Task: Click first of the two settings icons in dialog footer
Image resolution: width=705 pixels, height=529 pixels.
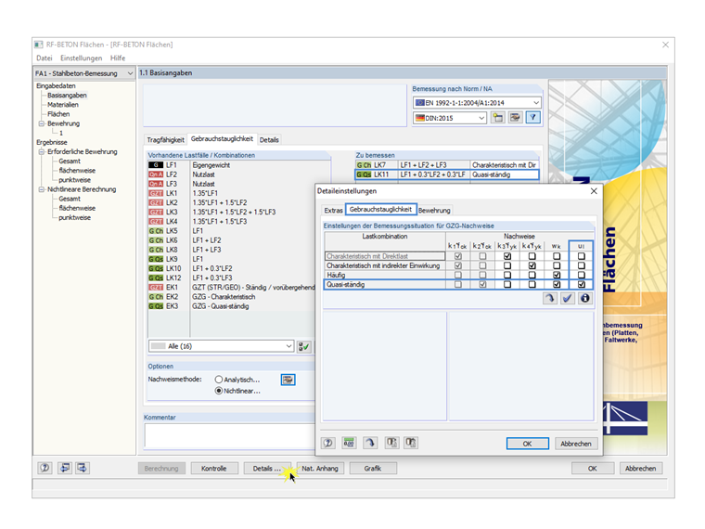Action: click(392, 443)
